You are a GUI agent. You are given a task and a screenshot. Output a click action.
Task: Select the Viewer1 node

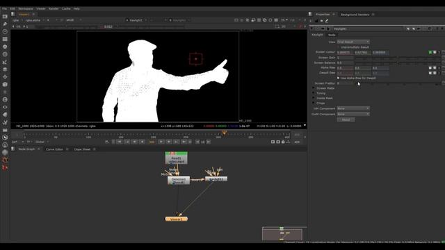coord(176,219)
